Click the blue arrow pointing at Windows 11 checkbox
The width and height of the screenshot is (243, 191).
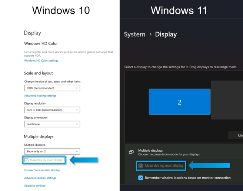pyautogui.click(x=209, y=165)
